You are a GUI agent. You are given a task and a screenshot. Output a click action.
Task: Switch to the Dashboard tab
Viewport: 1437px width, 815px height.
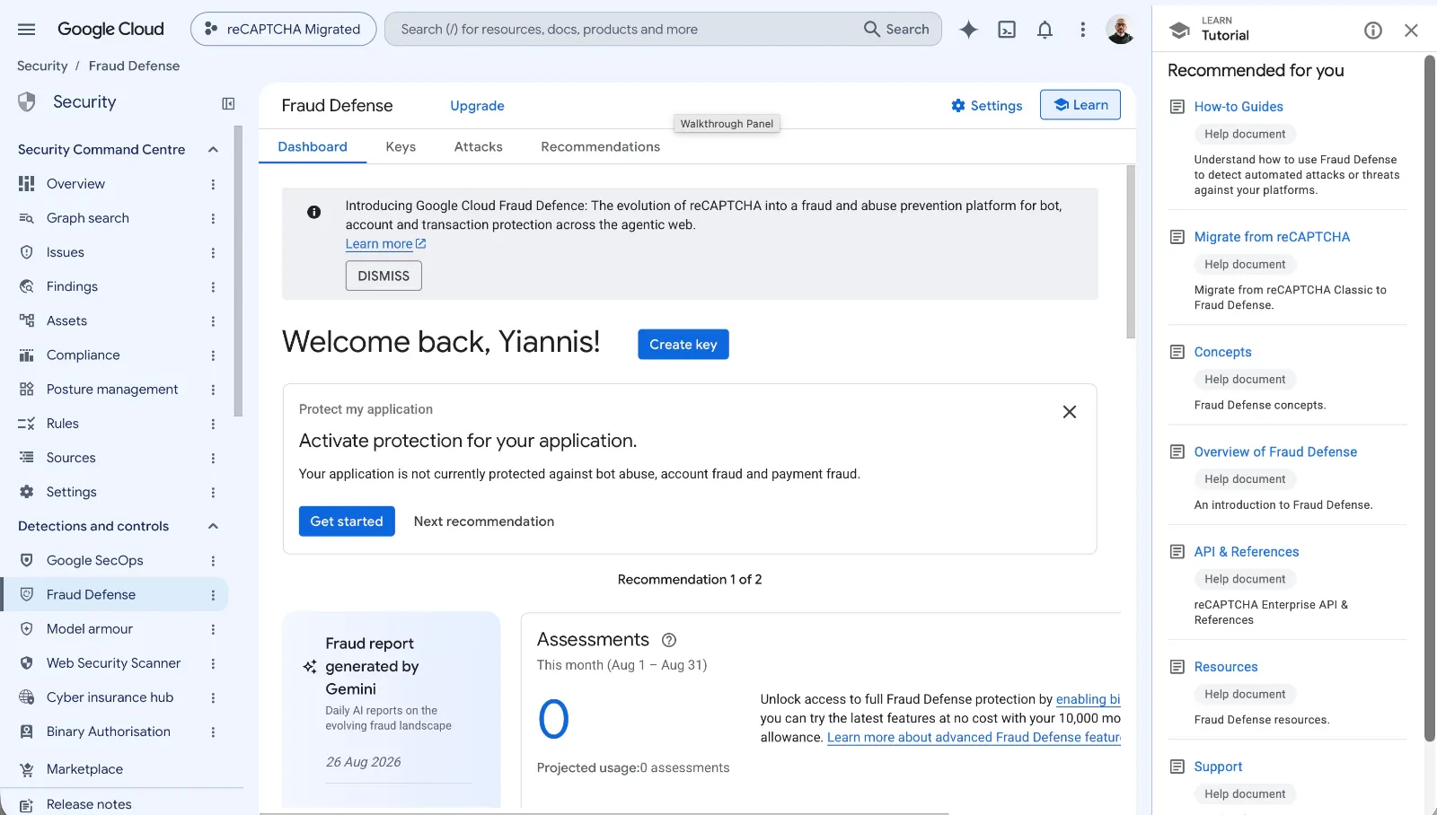(x=313, y=146)
